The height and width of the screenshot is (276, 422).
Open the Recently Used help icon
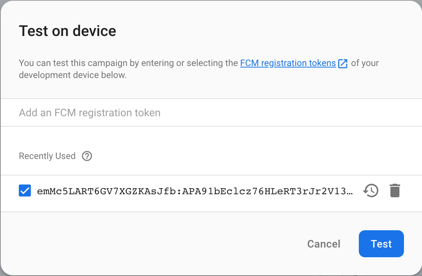(87, 156)
